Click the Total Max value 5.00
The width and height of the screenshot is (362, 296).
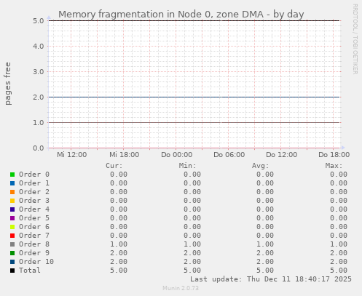339,271
